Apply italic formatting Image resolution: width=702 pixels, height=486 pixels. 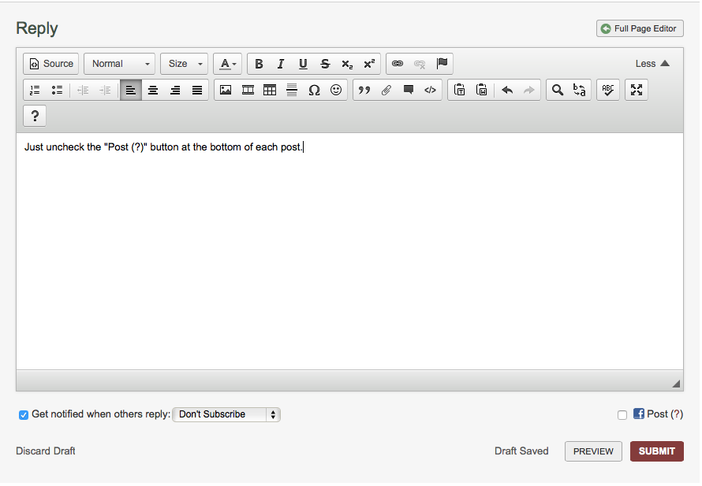point(280,64)
